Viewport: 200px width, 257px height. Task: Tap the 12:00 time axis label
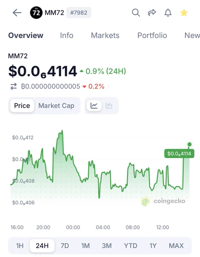162,228
